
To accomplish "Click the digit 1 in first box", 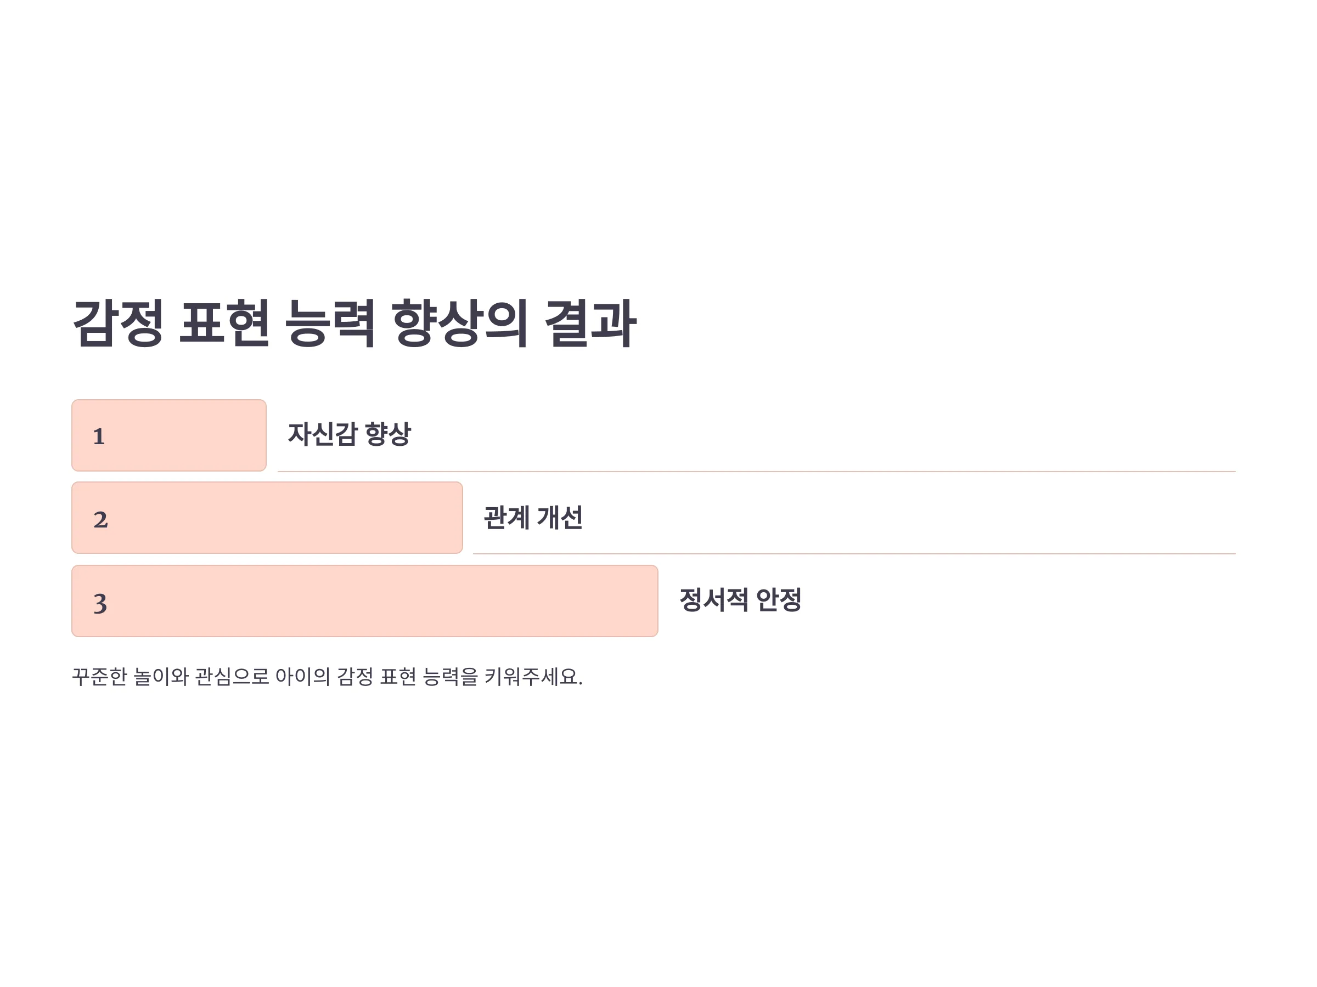I will 99,436.
